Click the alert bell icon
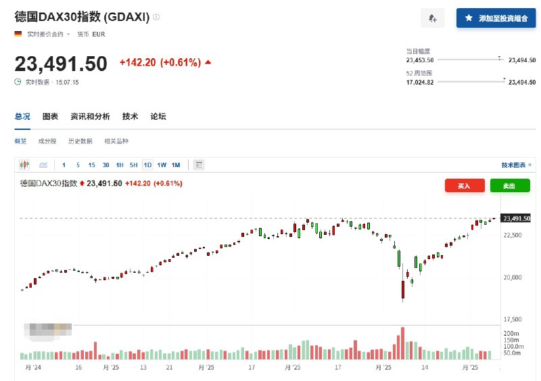The height and width of the screenshot is (381, 541). tap(432, 18)
